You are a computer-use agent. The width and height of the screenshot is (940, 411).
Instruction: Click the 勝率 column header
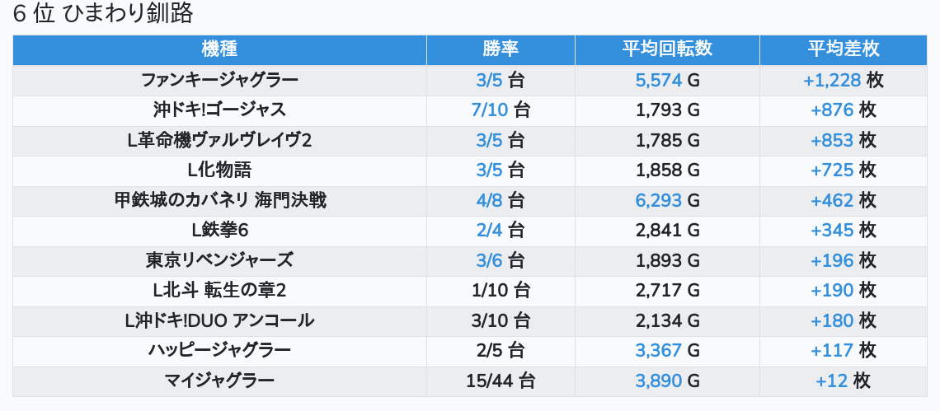[x=501, y=49]
